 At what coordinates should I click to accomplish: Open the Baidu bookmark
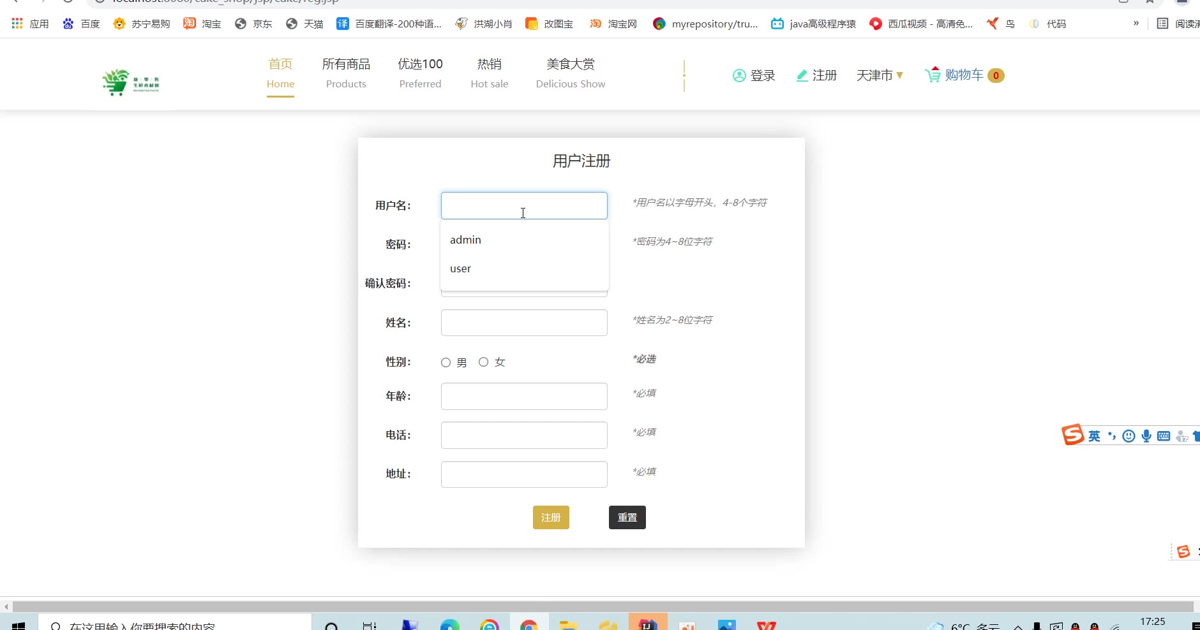pyautogui.click(x=81, y=24)
